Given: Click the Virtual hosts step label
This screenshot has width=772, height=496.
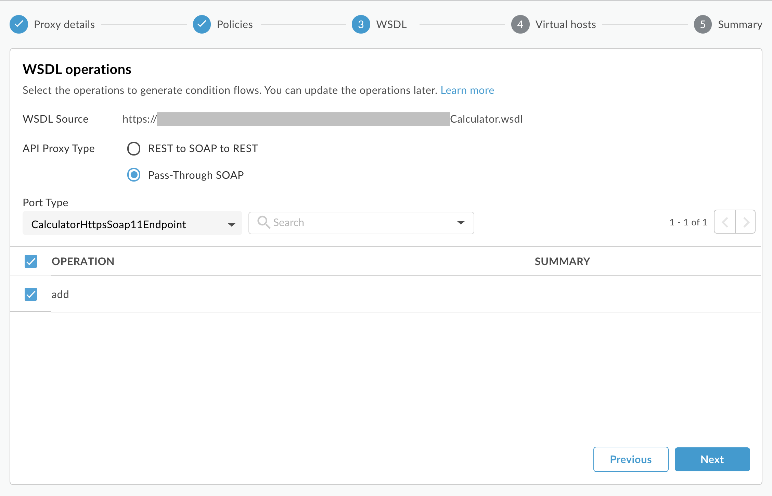Looking at the screenshot, I should click(x=565, y=24).
